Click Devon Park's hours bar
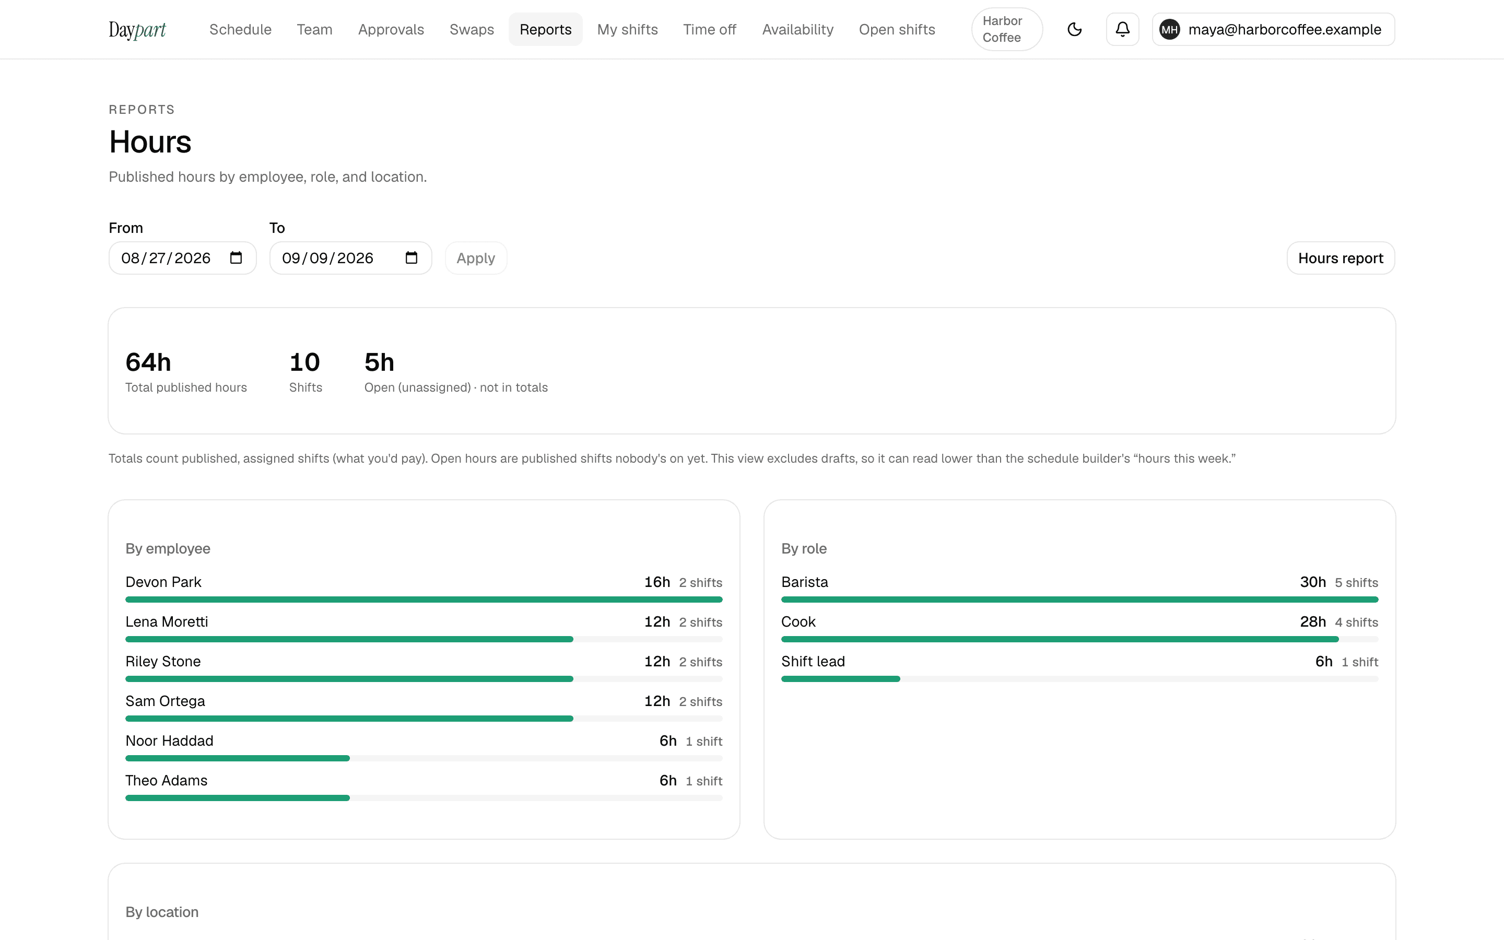 point(424,600)
